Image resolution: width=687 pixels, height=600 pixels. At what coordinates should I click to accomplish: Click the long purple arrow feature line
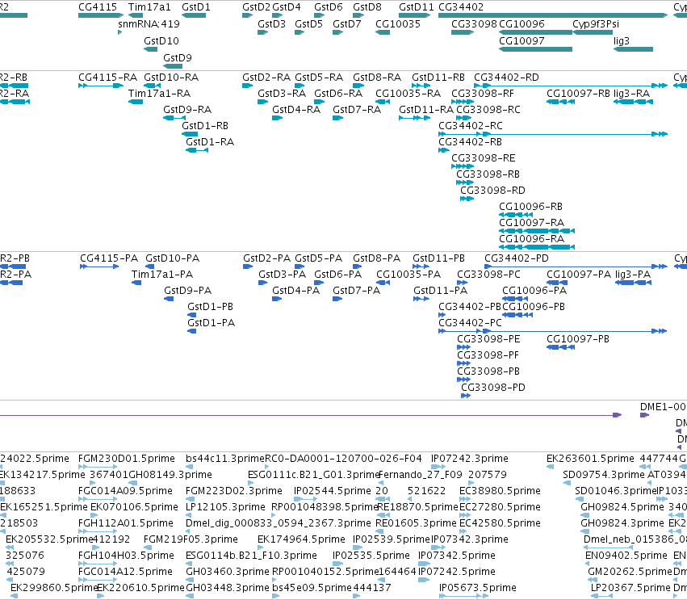[310, 415]
